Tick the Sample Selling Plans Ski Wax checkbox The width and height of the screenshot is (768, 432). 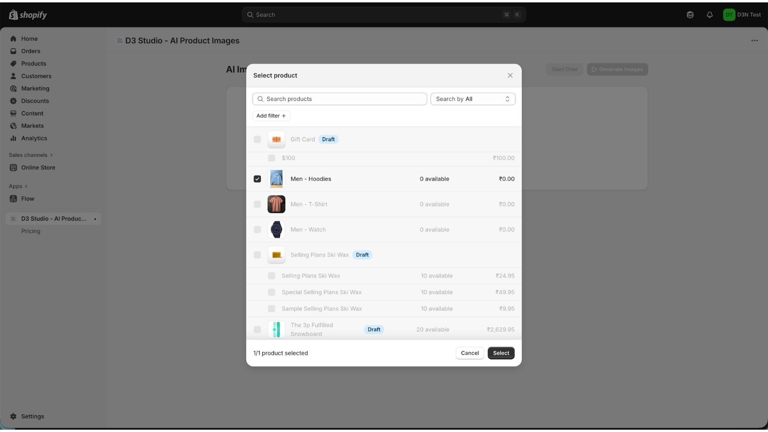pos(272,309)
